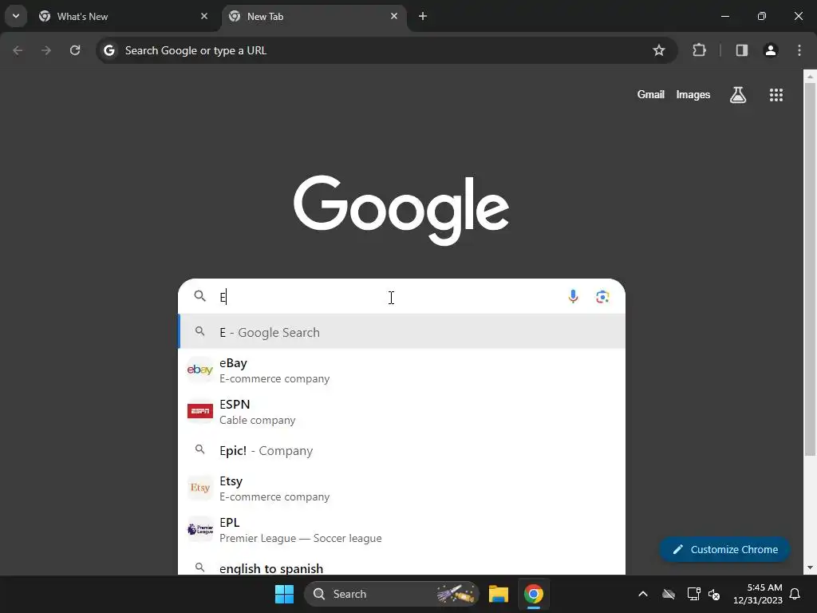The height and width of the screenshot is (613, 817).
Task: Click the Premier League logo icon
Action: coord(200,529)
